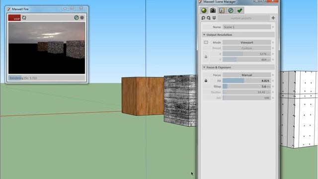The width and height of the screenshot is (318, 179).
Task: Click the Y resolution slider showing 864
Action: (246, 60)
